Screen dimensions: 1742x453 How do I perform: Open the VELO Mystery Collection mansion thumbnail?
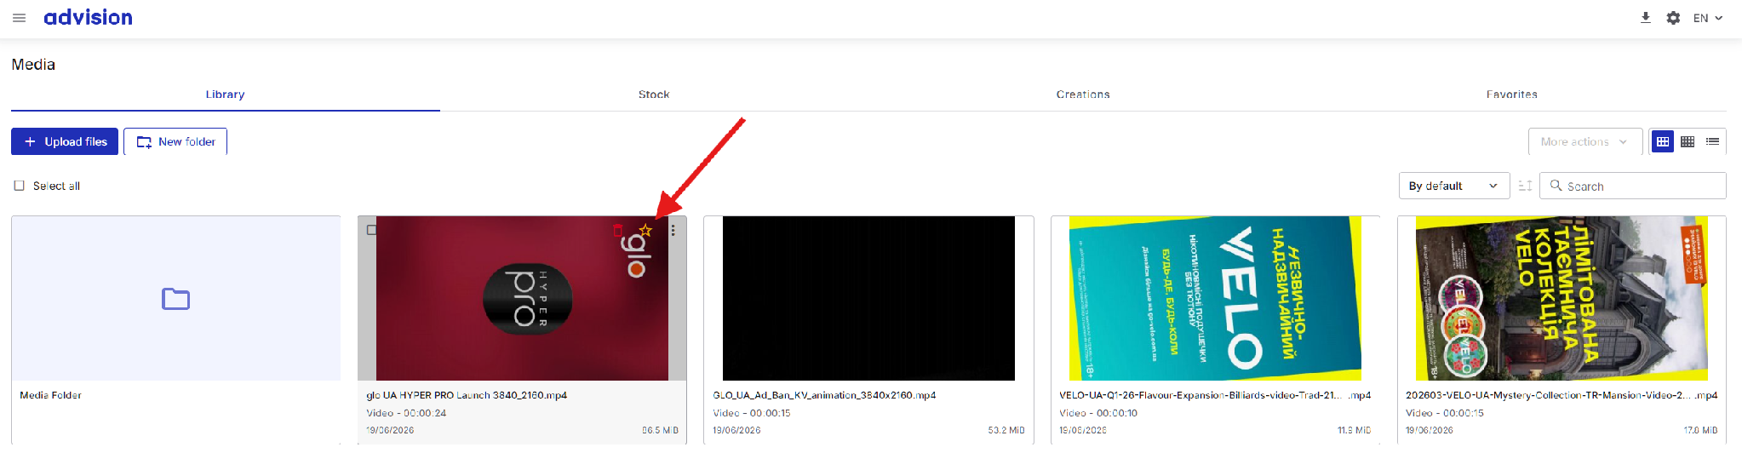tap(1561, 298)
